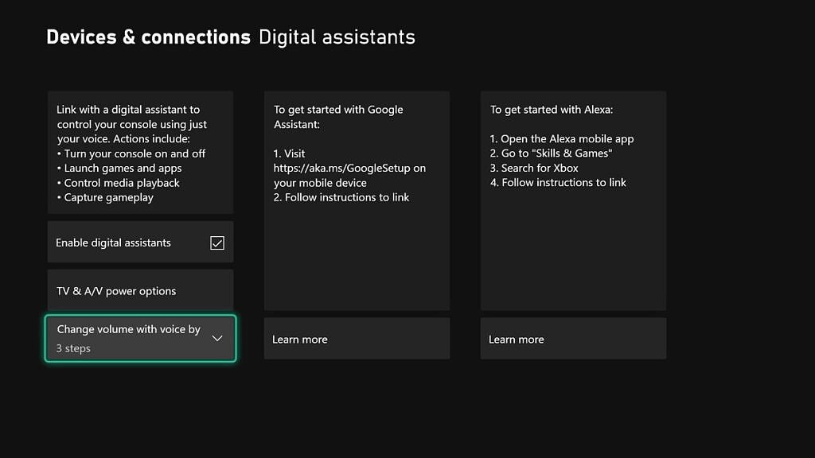This screenshot has width=815, height=458.
Task: Click the checkmark icon beside Enable digital assistants
Action: coord(217,243)
